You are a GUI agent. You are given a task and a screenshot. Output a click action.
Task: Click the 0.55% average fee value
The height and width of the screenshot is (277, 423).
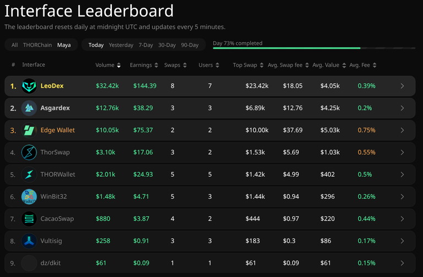pos(366,152)
